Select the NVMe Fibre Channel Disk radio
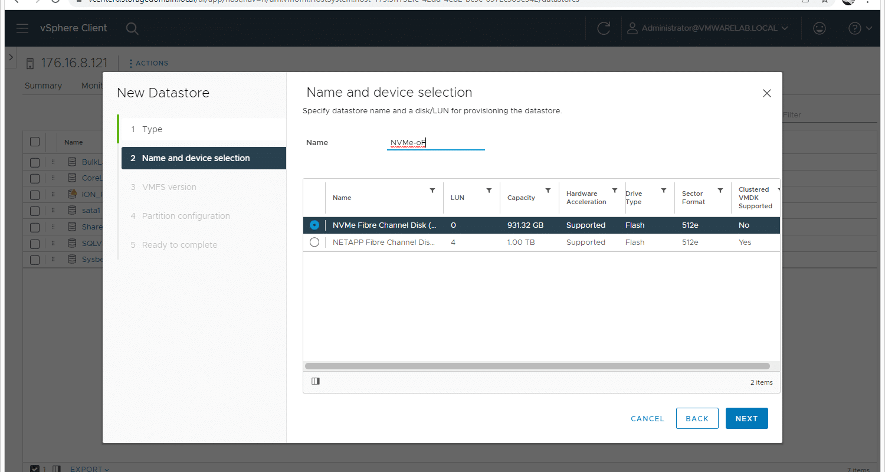 click(314, 225)
